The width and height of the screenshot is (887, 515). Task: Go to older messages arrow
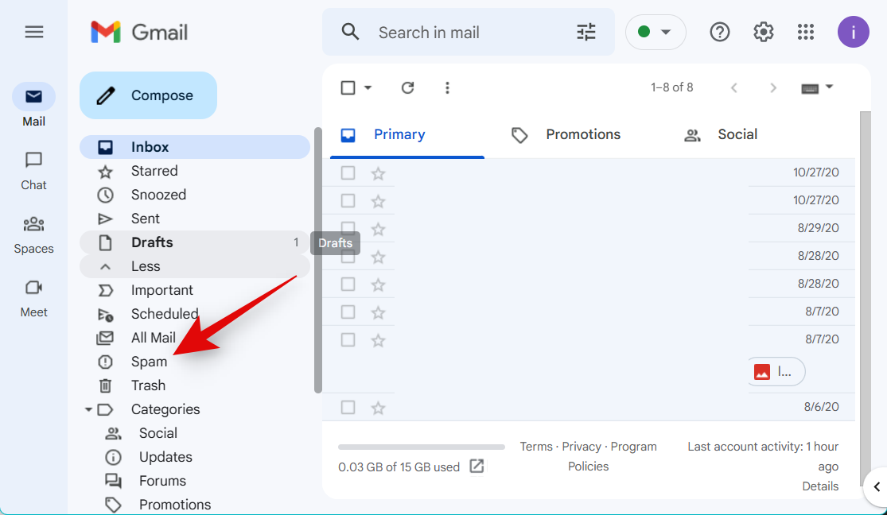tap(772, 87)
